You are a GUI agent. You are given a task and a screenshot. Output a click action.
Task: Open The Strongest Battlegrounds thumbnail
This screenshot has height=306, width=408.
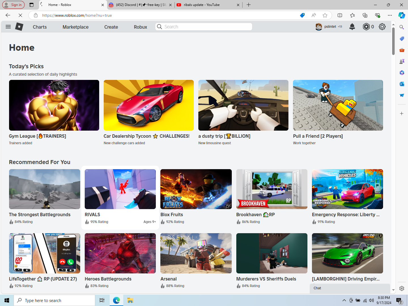click(44, 189)
